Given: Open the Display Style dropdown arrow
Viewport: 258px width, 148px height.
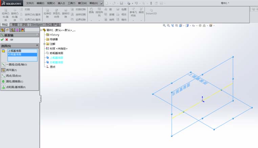Looking at the screenshot, I should click(190, 25).
